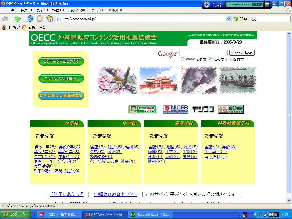Click the むすびあうしま島研究会 blue button
The height and width of the screenshot is (219, 292).
coord(61,95)
